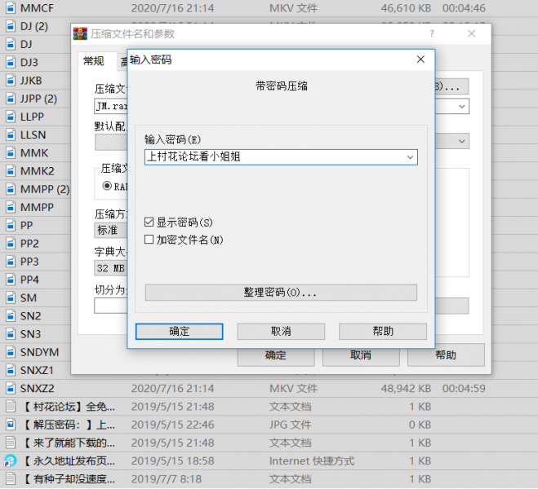Click the 2019/7/7 8:18 date cell
Viewport: 538px width, 489px height.
(167, 479)
